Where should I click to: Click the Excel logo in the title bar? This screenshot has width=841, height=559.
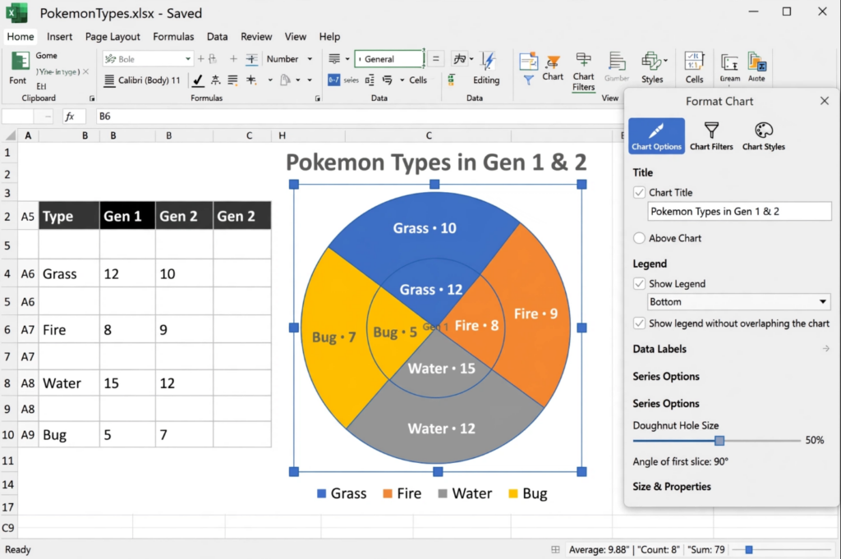click(x=16, y=13)
